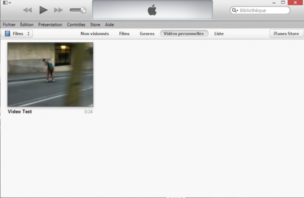This screenshot has height=198, width=304.
Task: Start playback with the Play button
Action: tap(43, 10)
